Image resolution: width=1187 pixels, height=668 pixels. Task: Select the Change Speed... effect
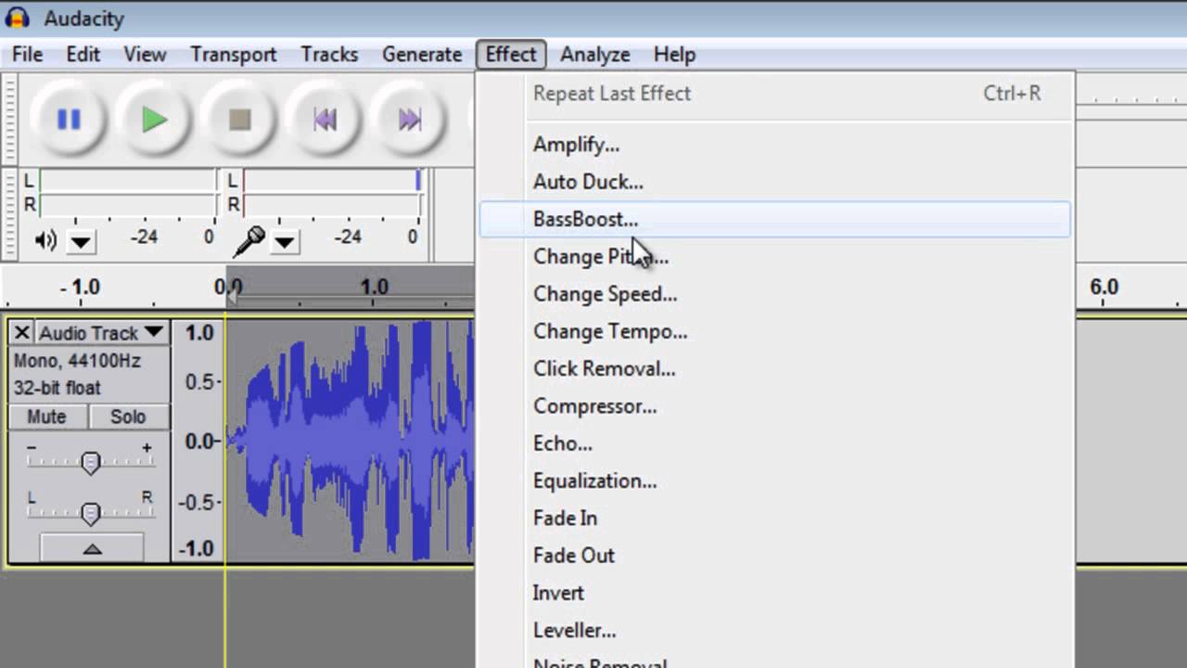[775, 294]
